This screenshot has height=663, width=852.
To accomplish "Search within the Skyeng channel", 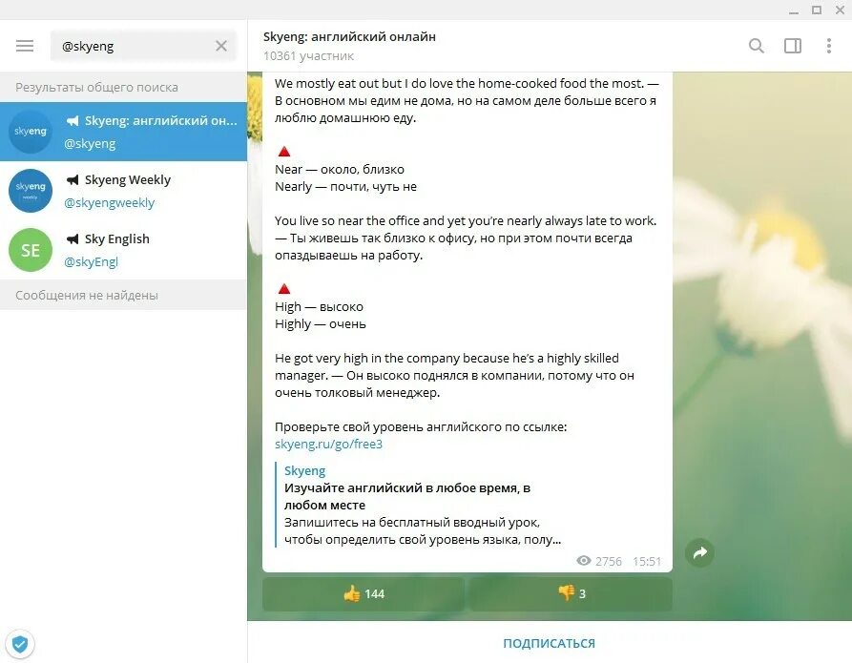I will coord(757,46).
